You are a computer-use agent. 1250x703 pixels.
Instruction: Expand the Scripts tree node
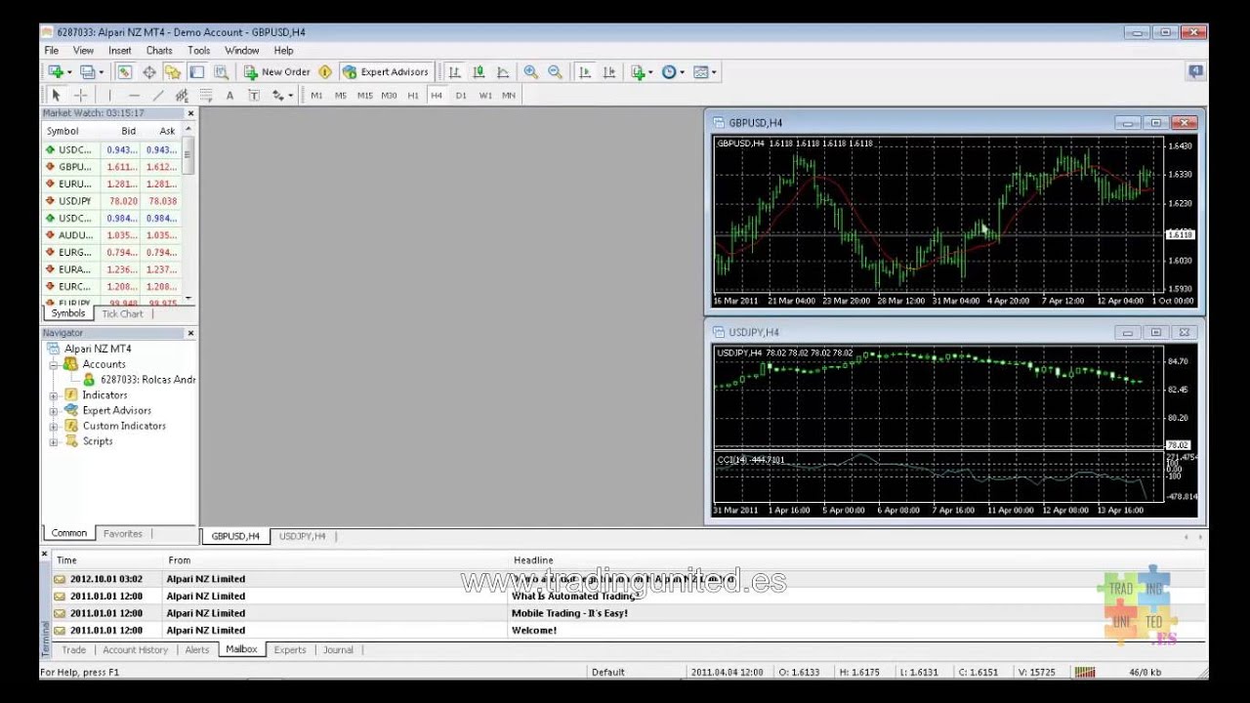point(54,442)
